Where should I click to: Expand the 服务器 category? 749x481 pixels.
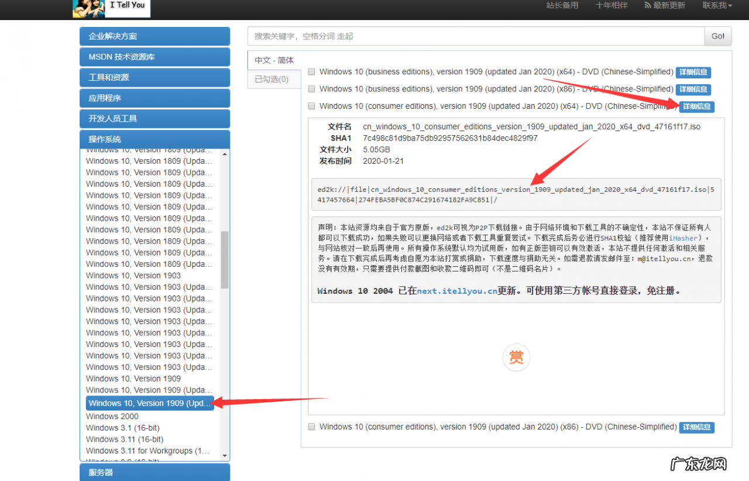(154, 472)
